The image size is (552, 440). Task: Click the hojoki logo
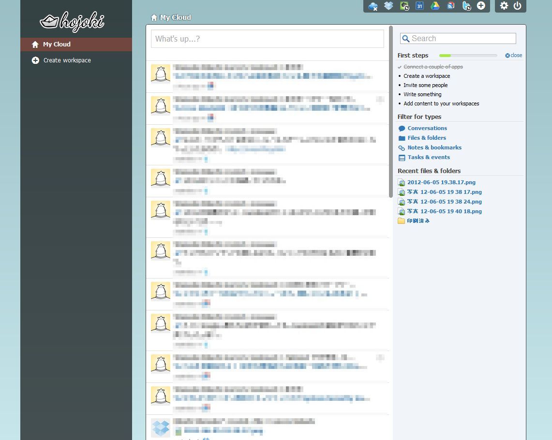(x=72, y=22)
